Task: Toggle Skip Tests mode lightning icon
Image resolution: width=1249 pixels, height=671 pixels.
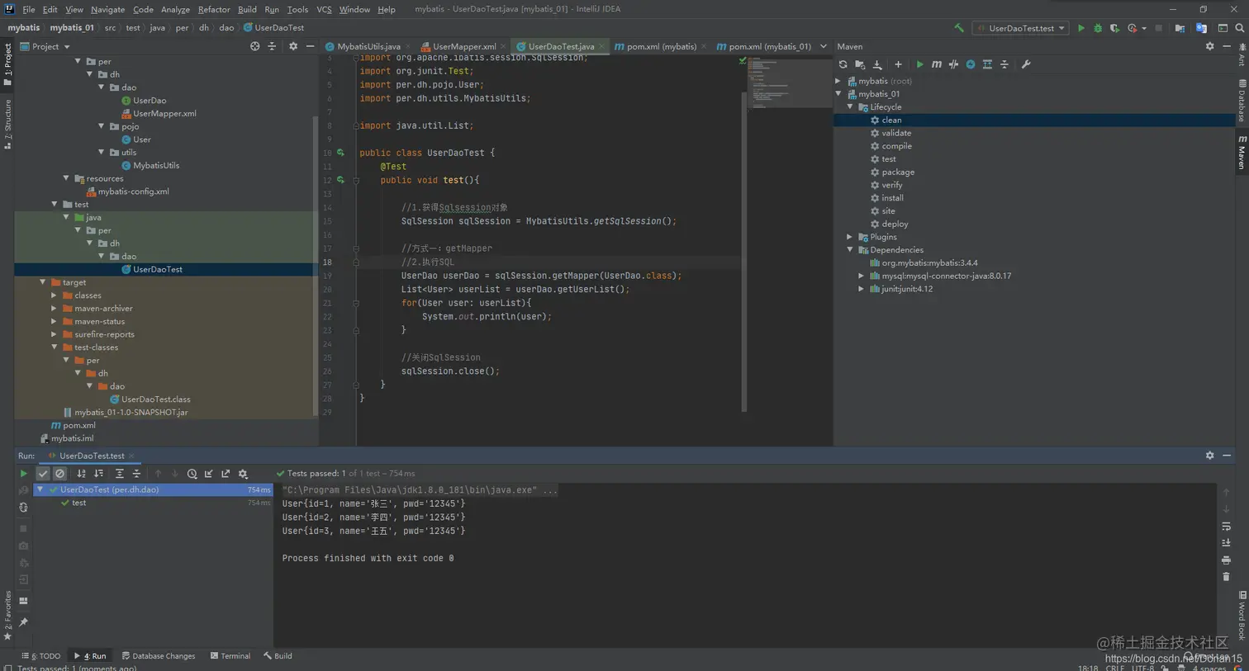Action: tap(971, 64)
